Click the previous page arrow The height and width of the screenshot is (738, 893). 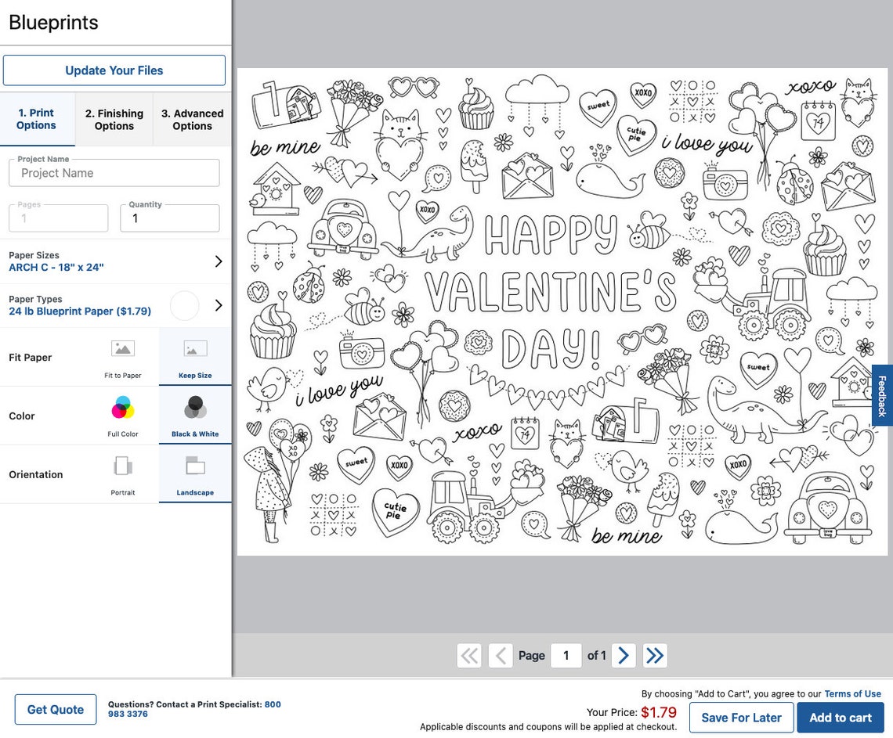[500, 655]
